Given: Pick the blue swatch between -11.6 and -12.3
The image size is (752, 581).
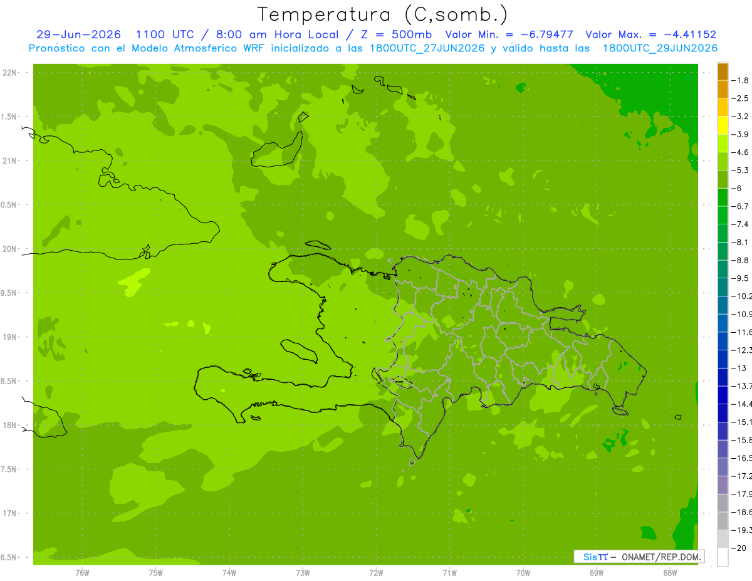Looking at the screenshot, I should point(723,341).
